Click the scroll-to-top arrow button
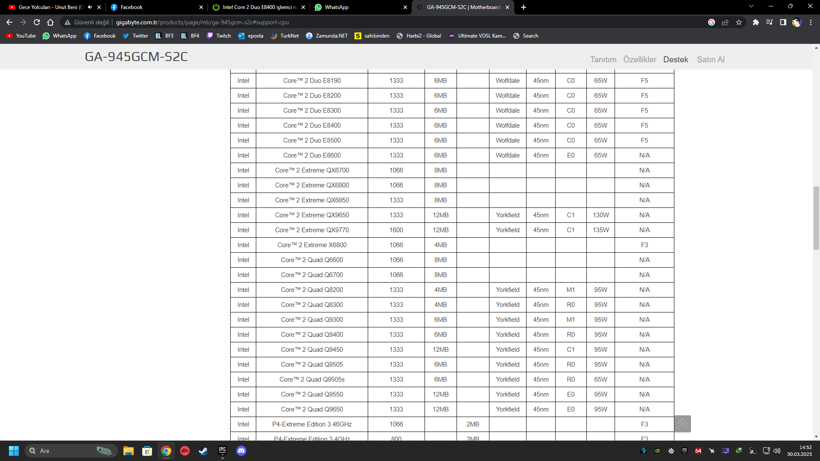Viewport: 820px width, 461px height. [682, 424]
